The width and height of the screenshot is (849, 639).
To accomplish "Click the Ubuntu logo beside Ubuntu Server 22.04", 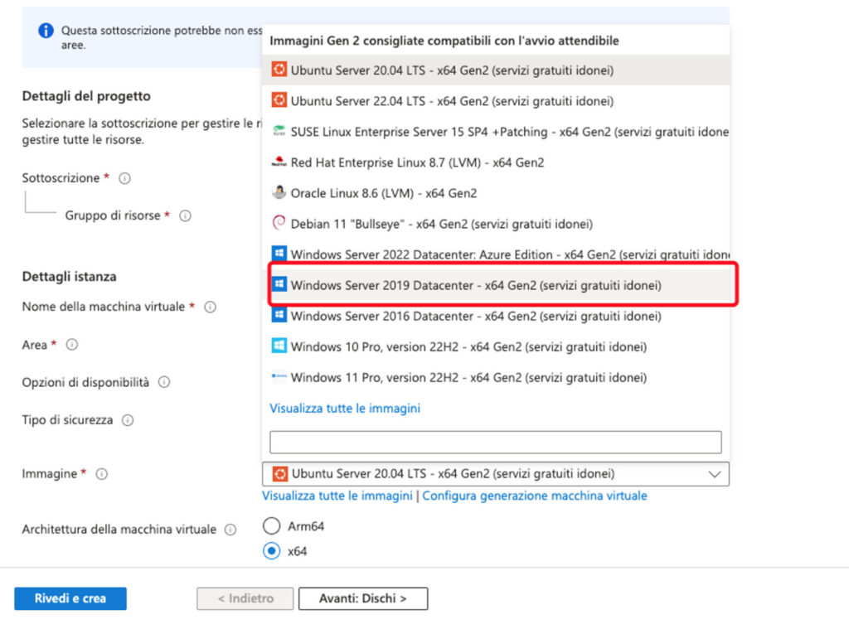I will pos(279,101).
